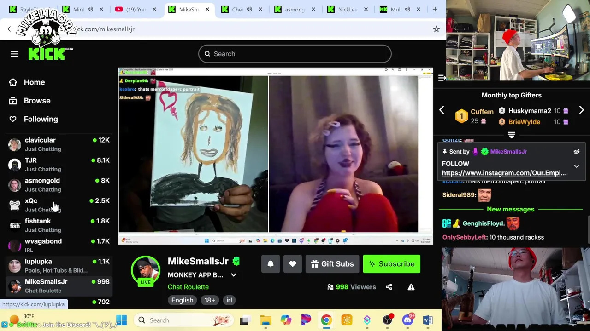Click the Gift Subs button

click(x=332, y=264)
